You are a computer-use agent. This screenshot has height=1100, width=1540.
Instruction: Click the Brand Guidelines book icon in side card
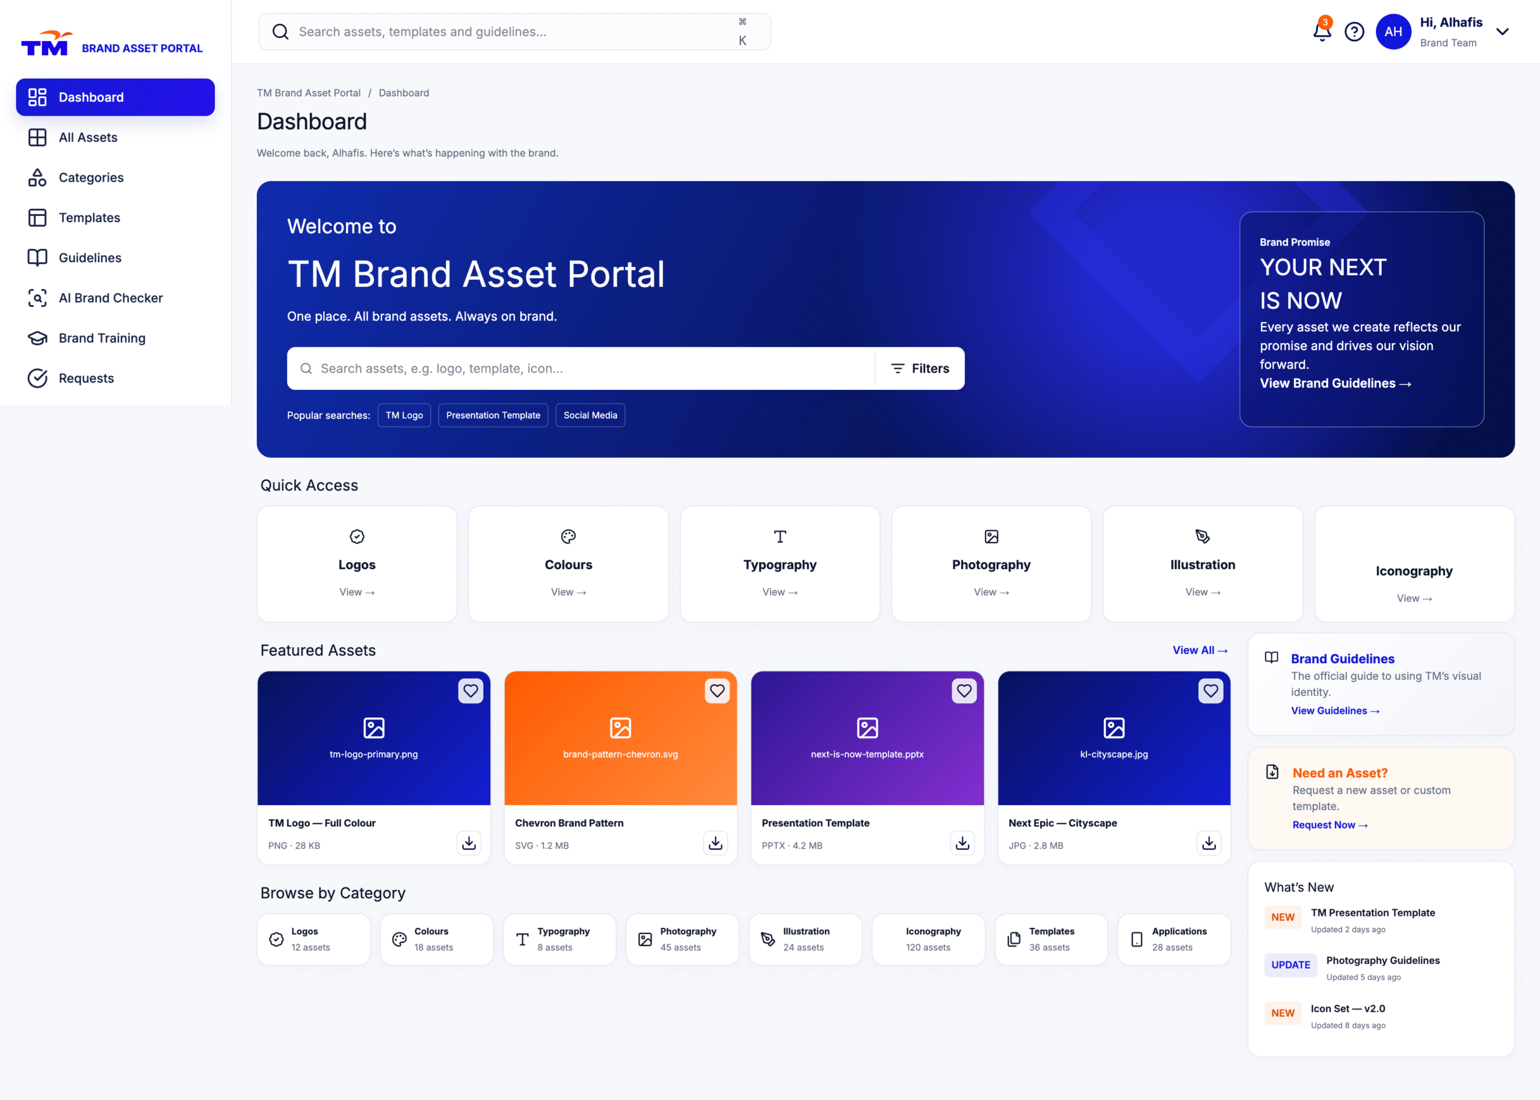(x=1271, y=658)
